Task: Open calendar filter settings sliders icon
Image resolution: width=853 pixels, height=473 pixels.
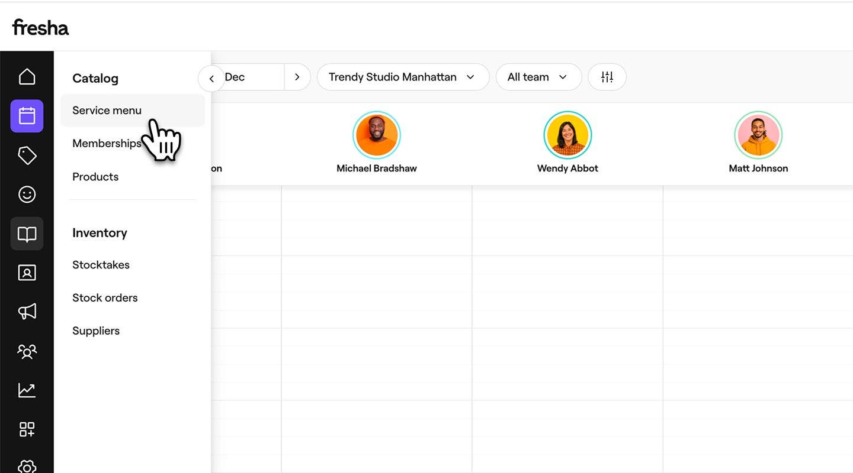Action: (x=607, y=77)
